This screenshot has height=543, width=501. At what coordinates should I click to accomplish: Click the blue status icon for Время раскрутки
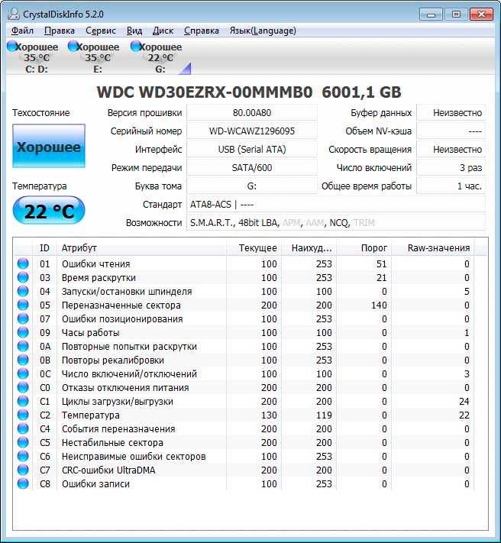(x=23, y=277)
